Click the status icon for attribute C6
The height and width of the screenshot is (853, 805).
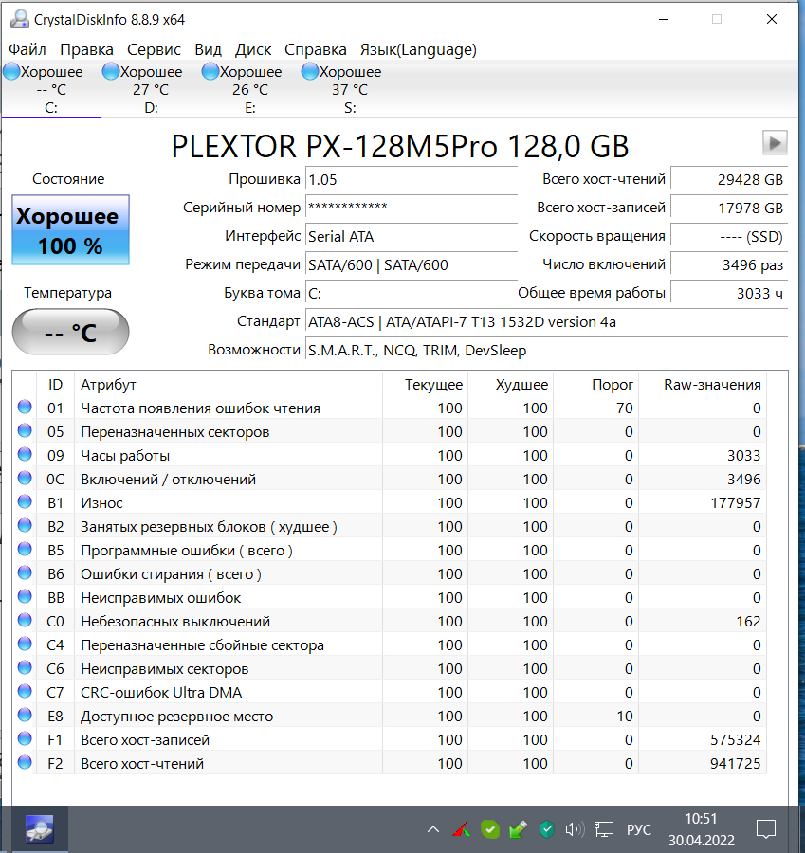point(25,667)
